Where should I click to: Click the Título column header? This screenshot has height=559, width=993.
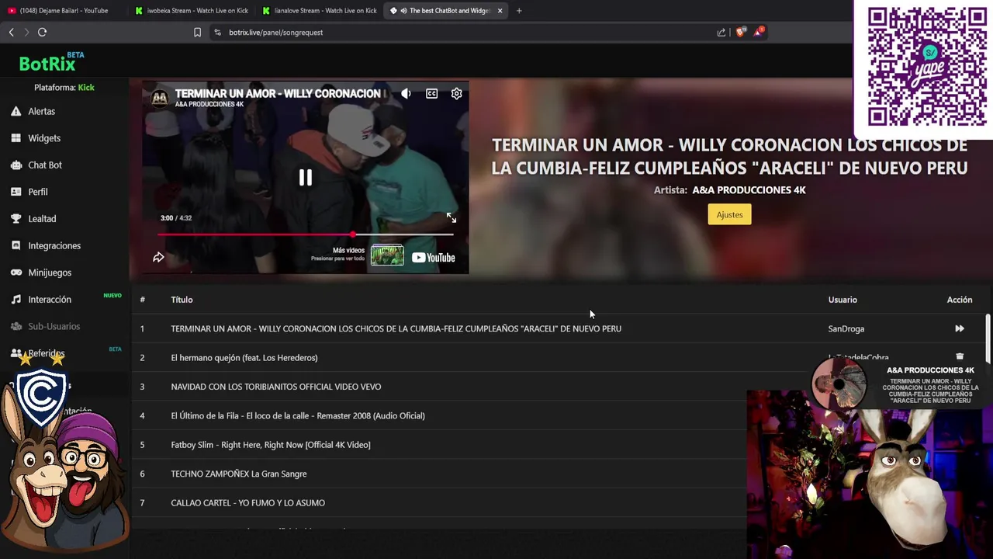pos(182,300)
